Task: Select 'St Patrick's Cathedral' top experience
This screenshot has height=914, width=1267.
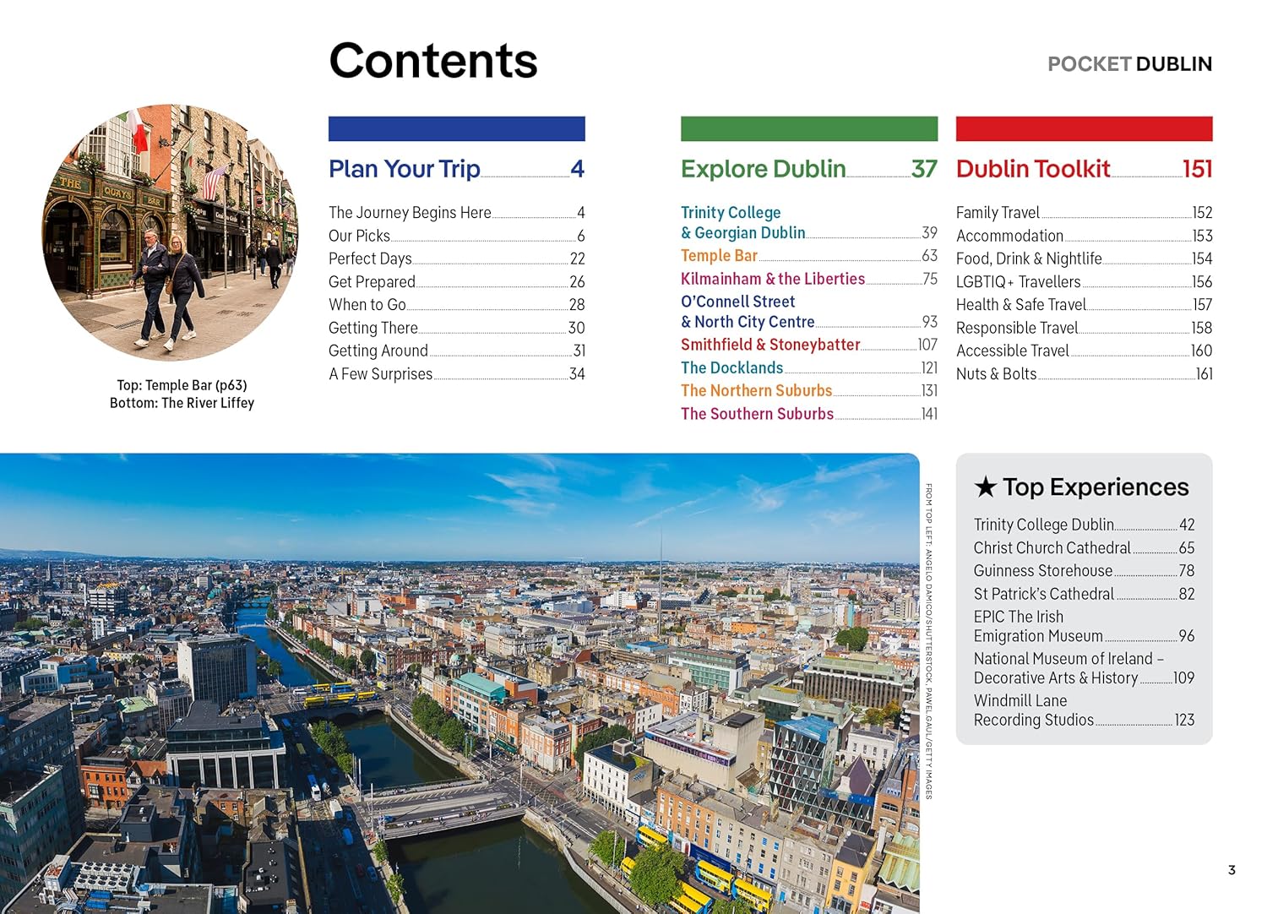Action: 1084,594
